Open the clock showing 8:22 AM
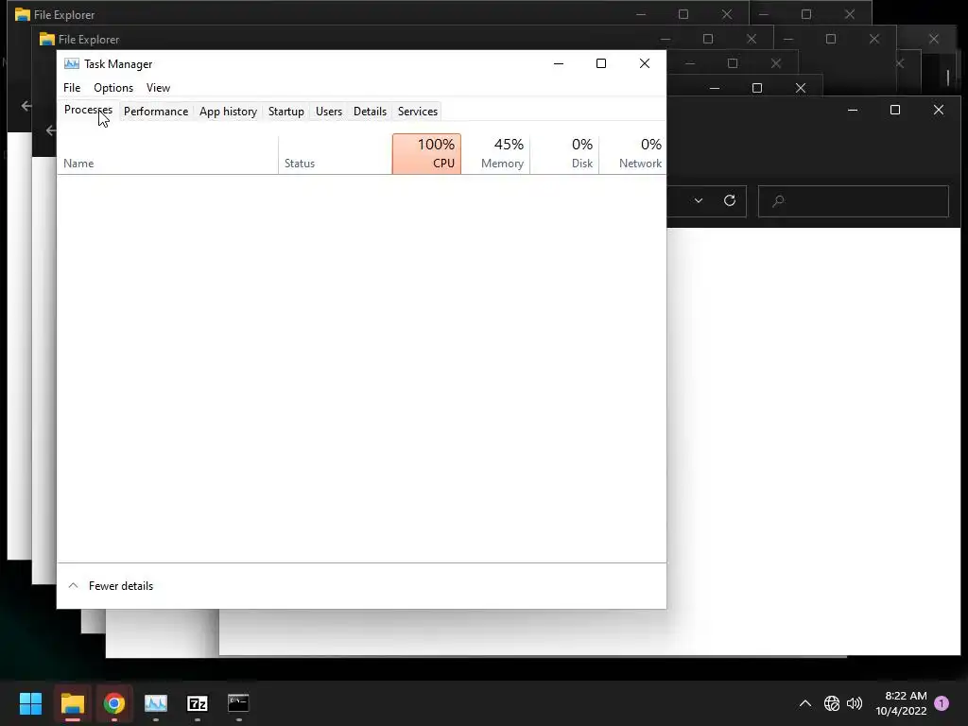The height and width of the screenshot is (726, 968). coord(901,703)
